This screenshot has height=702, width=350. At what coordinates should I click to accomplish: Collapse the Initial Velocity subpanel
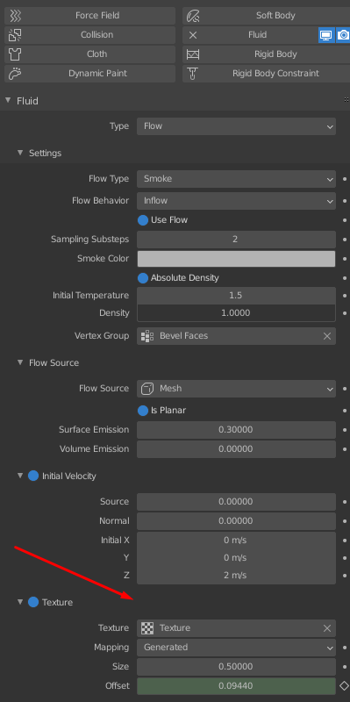click(19, 476)
